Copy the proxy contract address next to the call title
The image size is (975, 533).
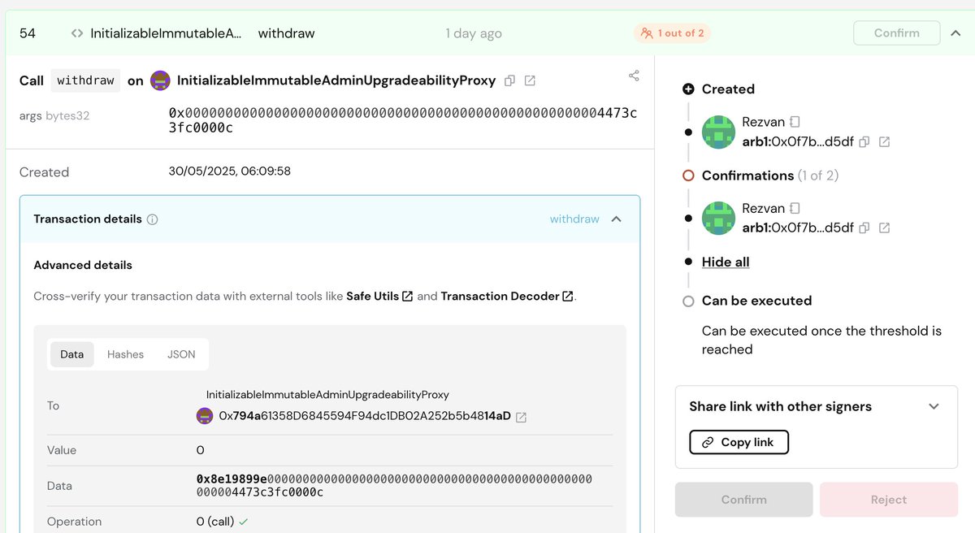pyautogui.click(x=510, y=80)
